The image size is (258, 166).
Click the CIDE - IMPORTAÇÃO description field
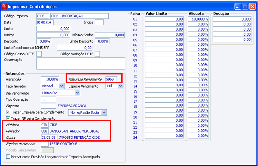[x=79, y=16]
